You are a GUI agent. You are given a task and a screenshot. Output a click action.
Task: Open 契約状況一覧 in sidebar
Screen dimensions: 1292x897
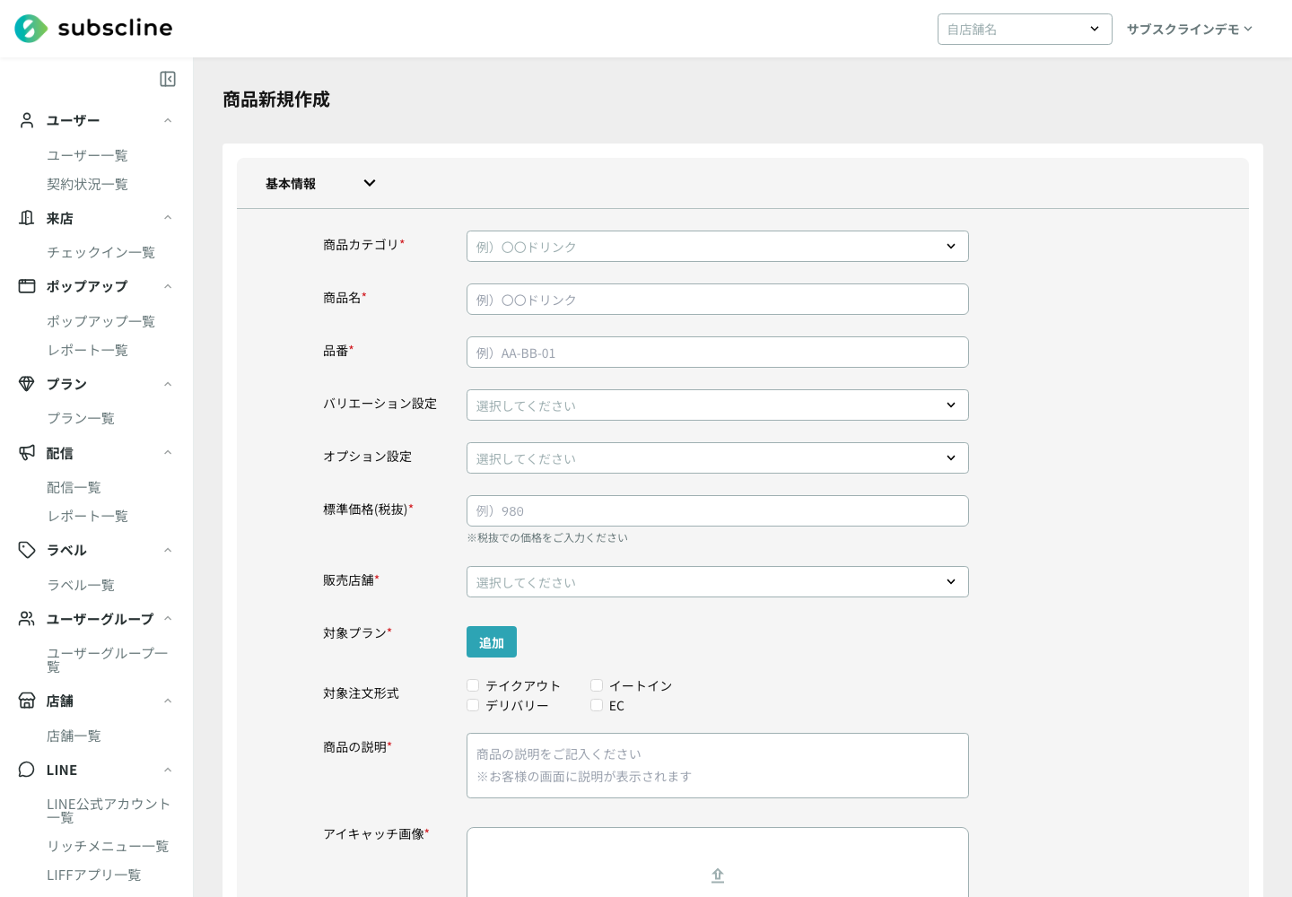pos(87,184)
